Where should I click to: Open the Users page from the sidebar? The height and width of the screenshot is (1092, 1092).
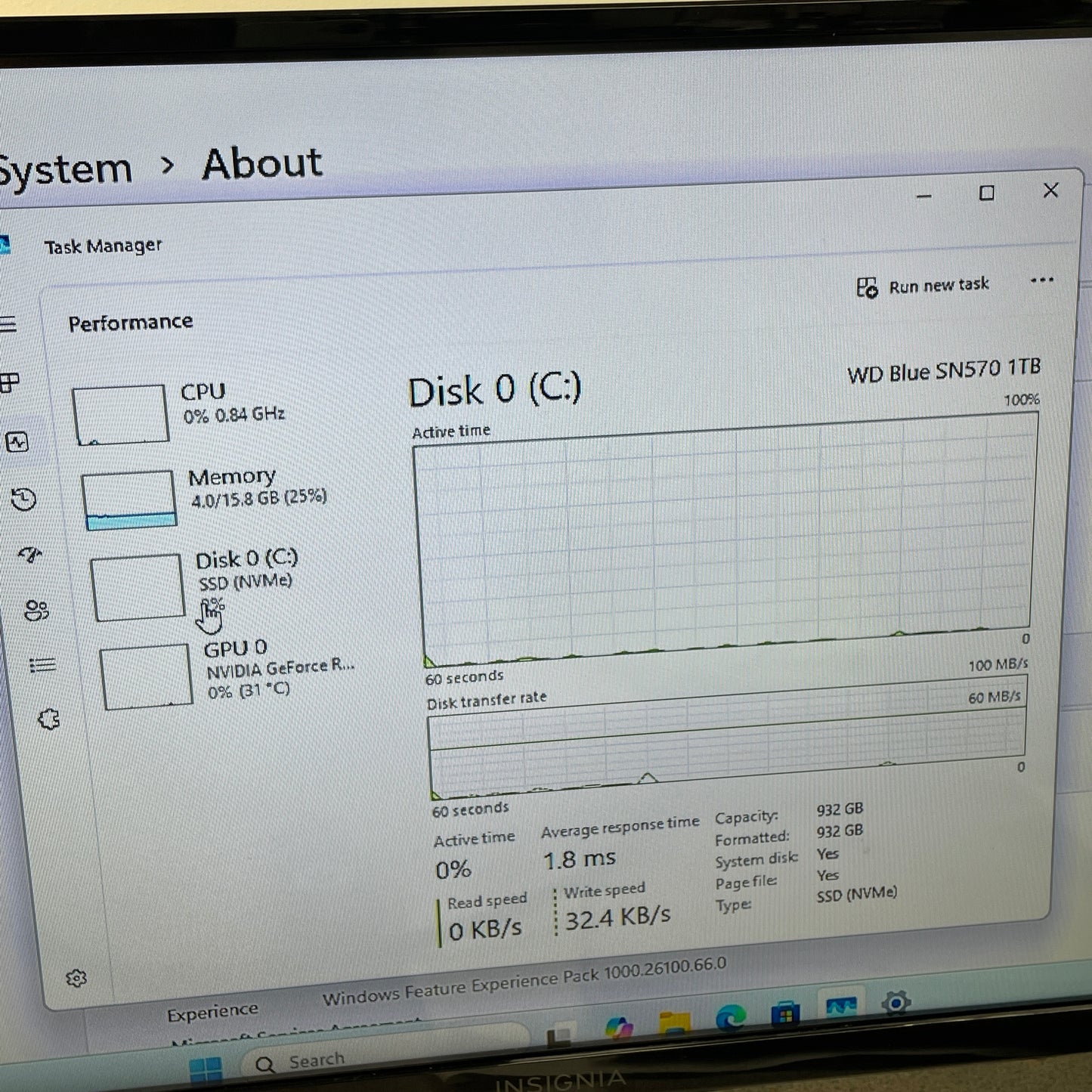tap(36, 611)
